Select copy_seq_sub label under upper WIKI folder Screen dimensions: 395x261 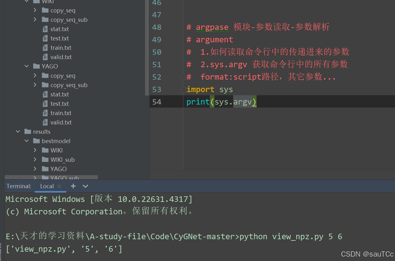tap(69, 20)
